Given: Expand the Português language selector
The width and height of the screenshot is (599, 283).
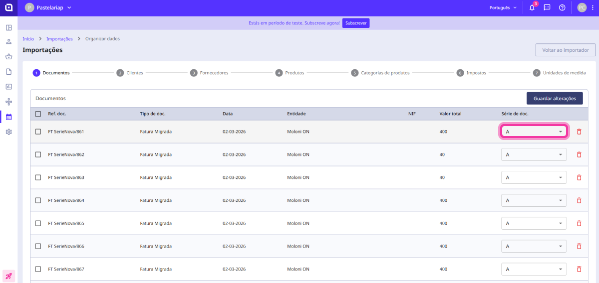Looking at the screenshot, I should (503, 8).
